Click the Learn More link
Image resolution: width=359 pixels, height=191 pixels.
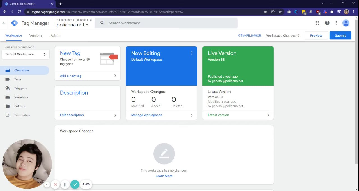(164, 176)
